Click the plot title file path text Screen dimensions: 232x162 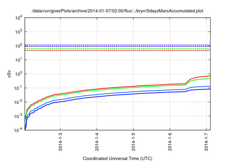coord(117,11)
